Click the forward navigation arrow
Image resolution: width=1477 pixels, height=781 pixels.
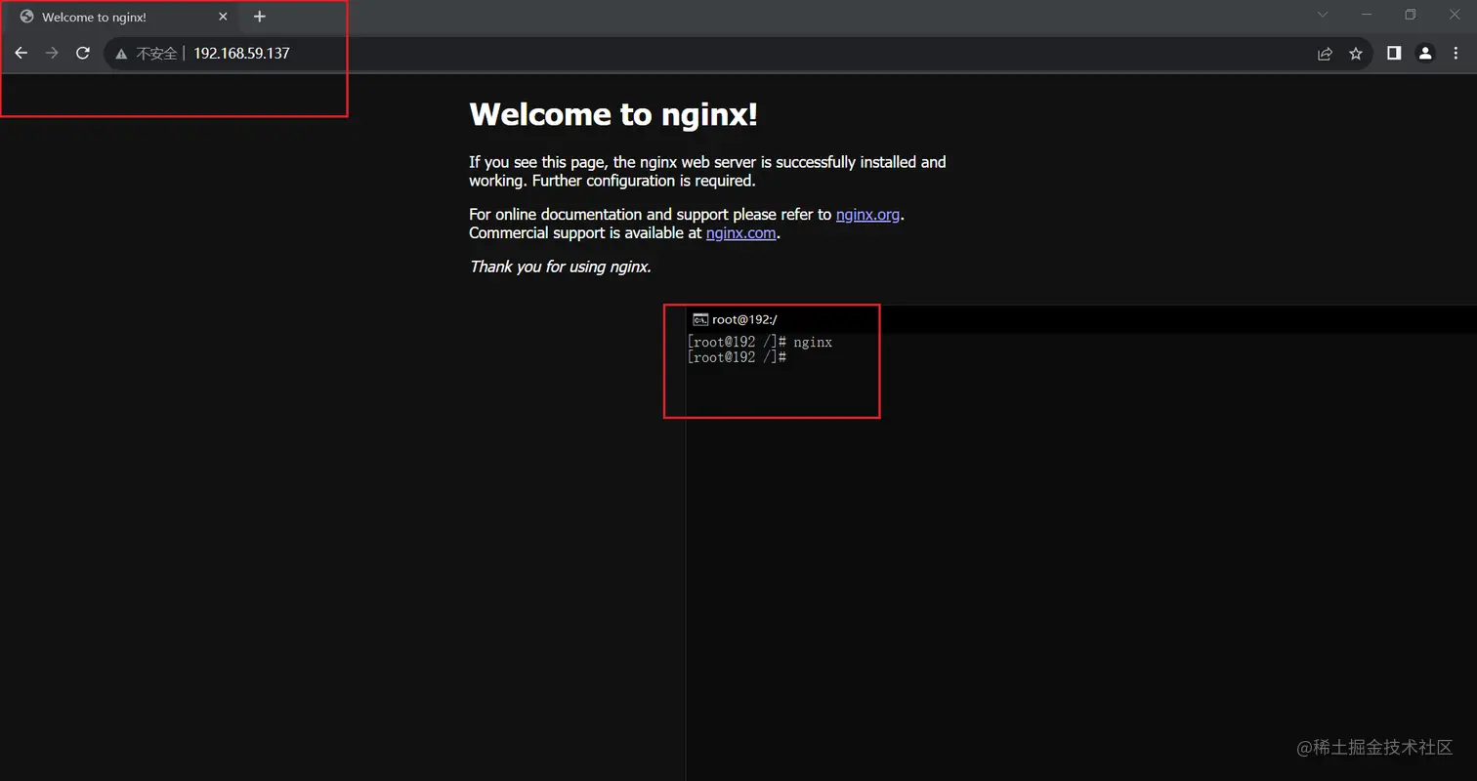tap(52, 53)
